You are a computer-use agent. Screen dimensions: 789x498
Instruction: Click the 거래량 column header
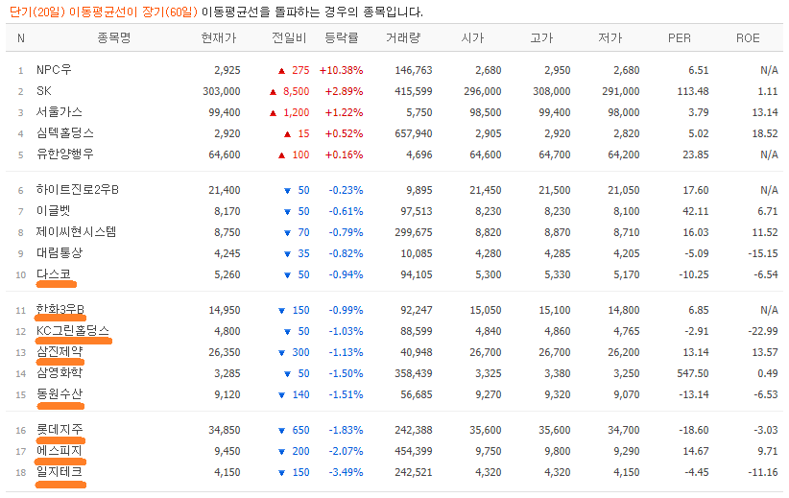point(403,37)
